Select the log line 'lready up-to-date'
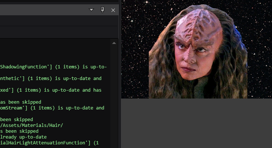Viewport: 272px width, 148px height. click(24, 137)
